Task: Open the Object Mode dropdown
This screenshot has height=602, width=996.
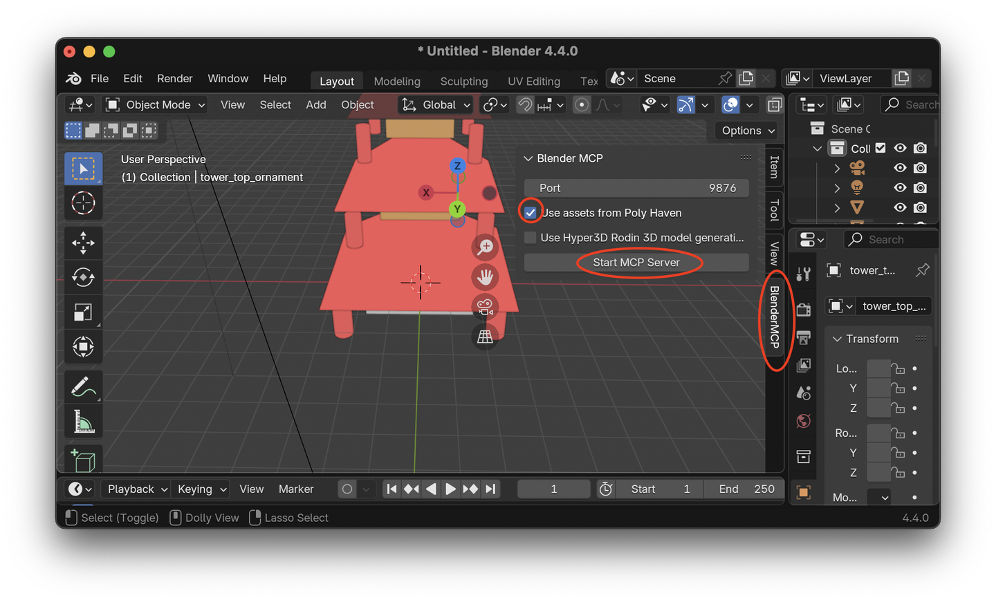Action: [154, 104]
